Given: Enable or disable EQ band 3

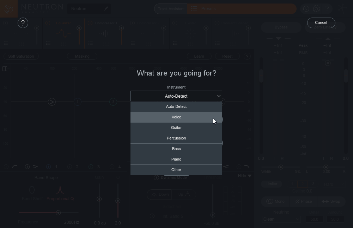Looking at the screenshot, I should (x=91, y=167).
